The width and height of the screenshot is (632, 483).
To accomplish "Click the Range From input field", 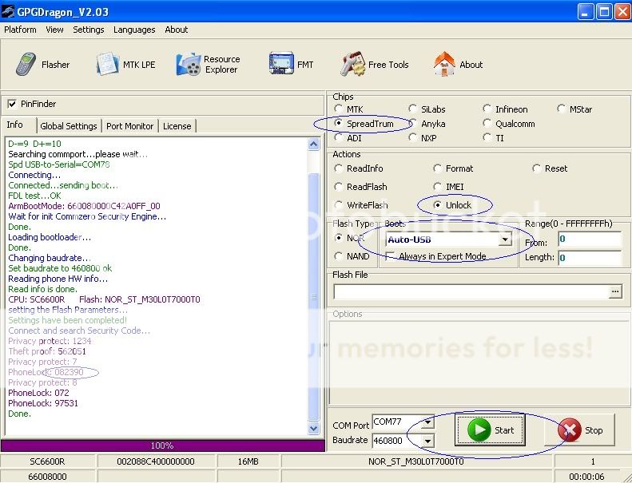I will click(x=590, y=240).
